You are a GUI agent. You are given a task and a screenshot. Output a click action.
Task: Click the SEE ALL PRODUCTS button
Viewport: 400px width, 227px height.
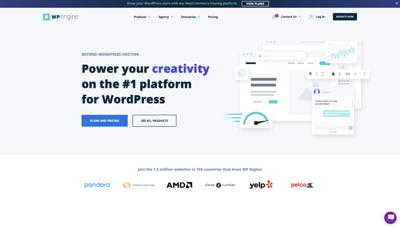coord(154,121)
